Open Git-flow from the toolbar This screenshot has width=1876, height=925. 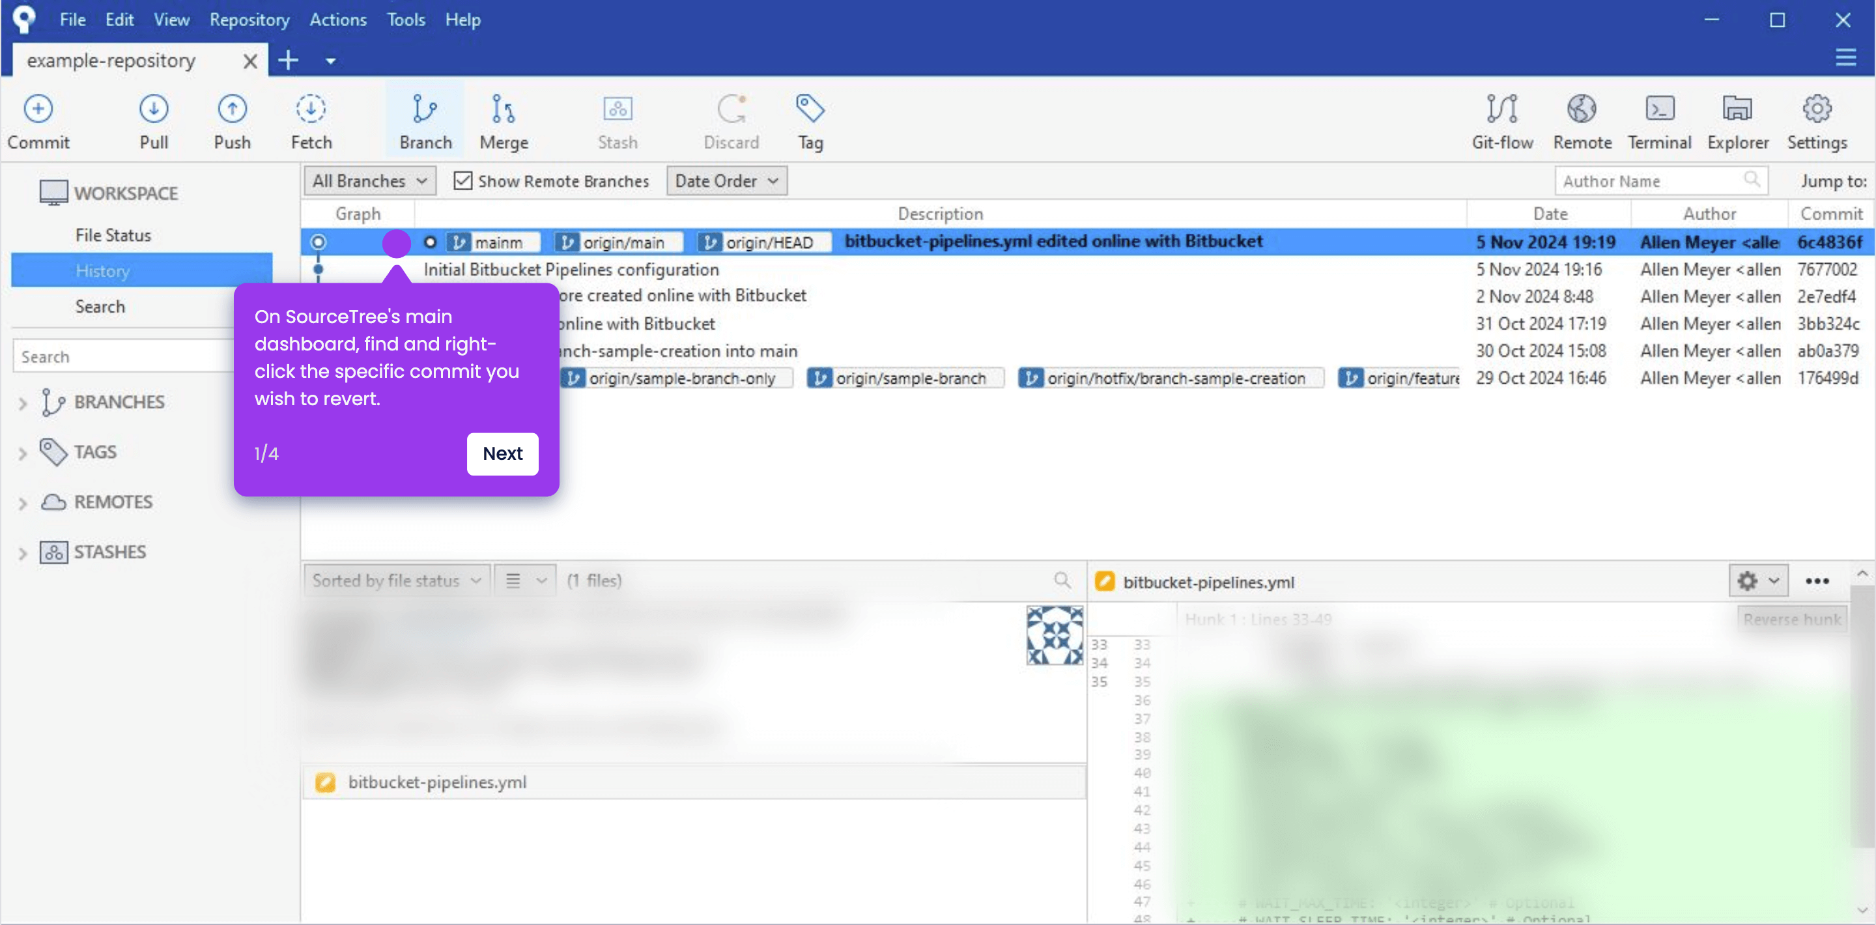point(1501,121)
